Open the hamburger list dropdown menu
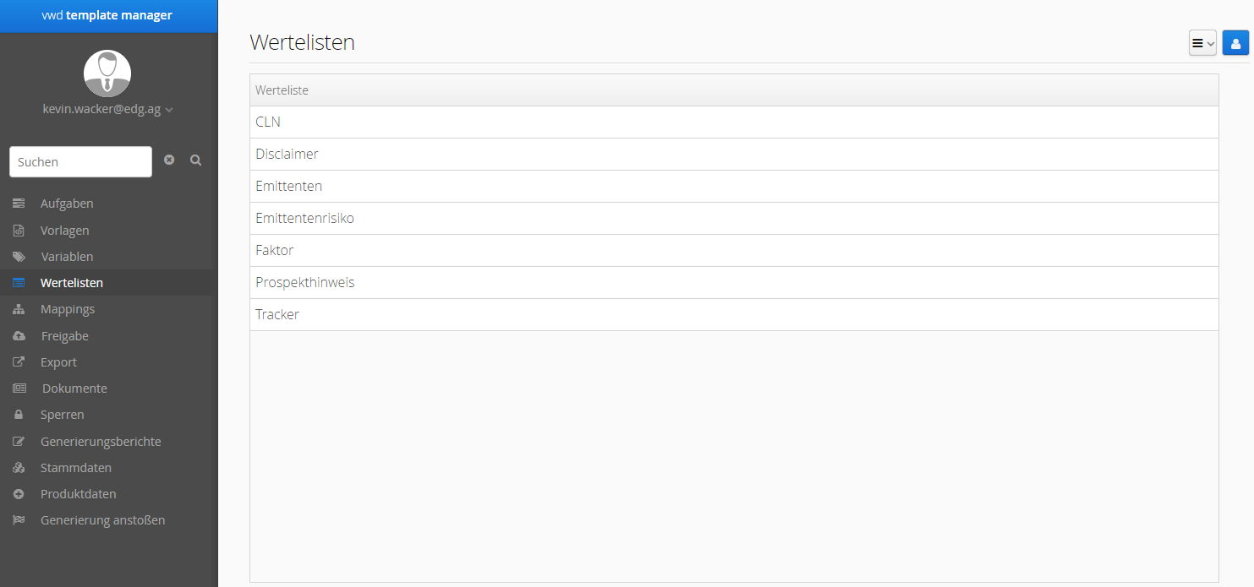Viewport: 1254px width, 587px height. pyautogui.click(x=1202, y=43)
